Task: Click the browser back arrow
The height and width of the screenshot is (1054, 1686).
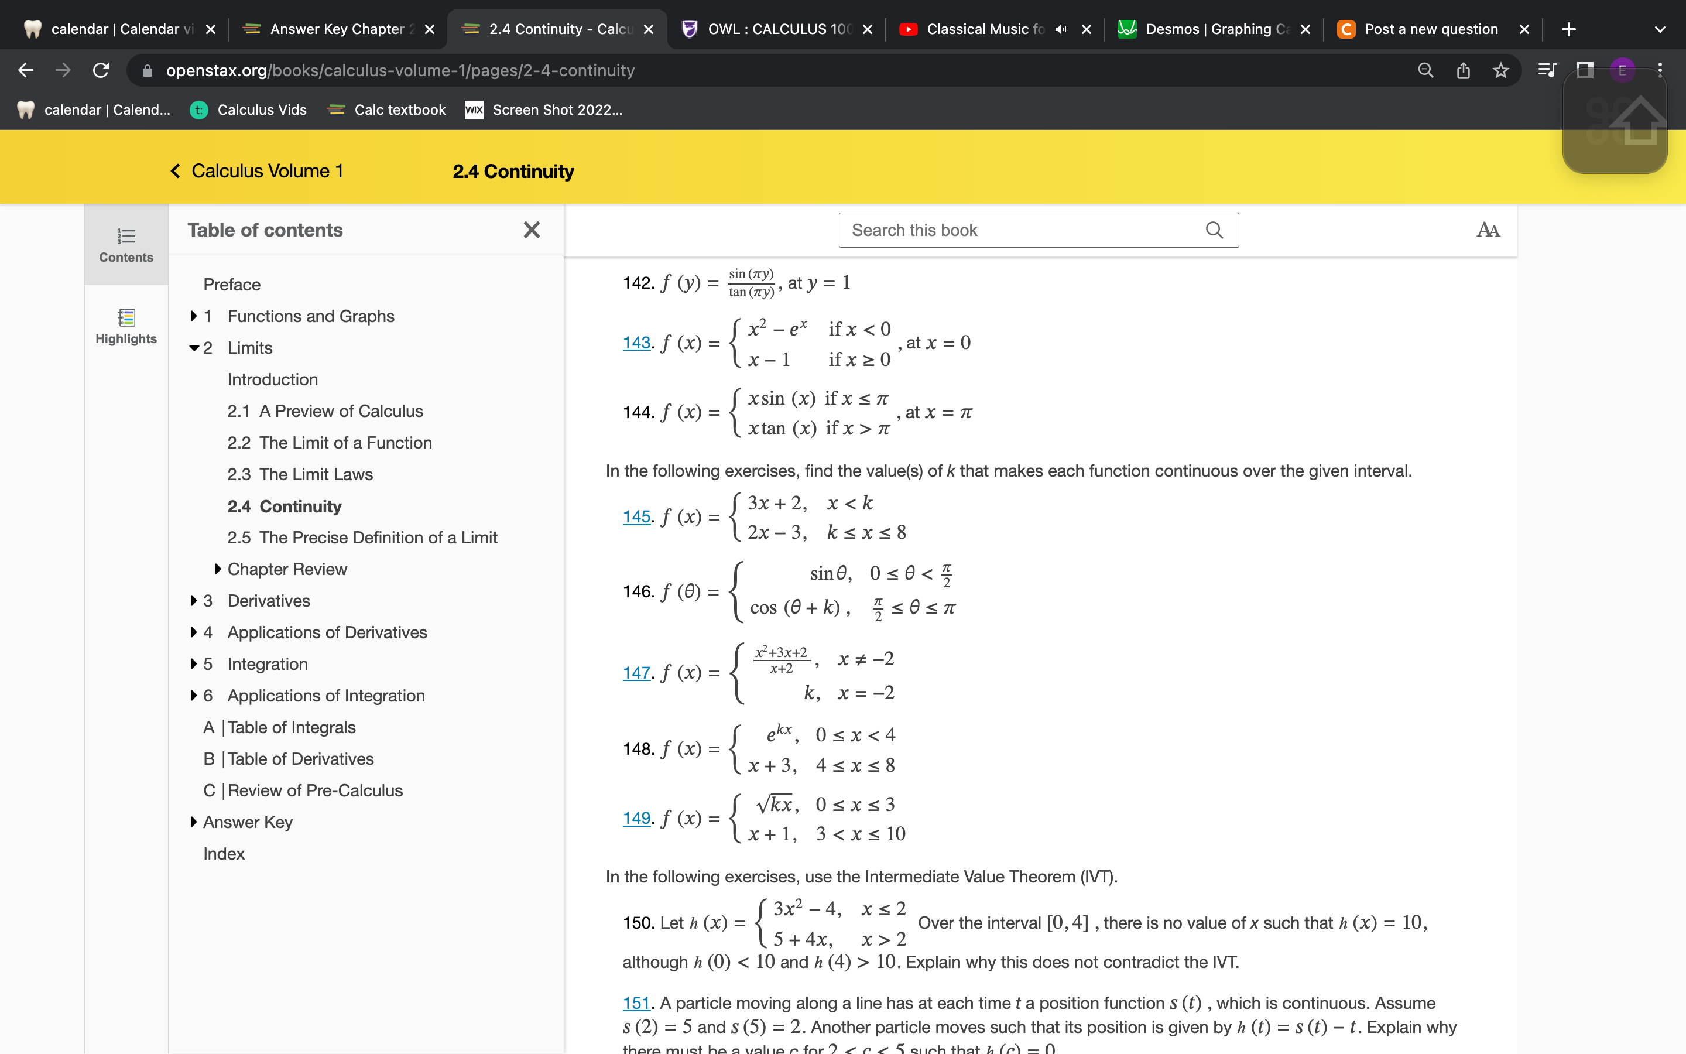Action: pos(25,70)
